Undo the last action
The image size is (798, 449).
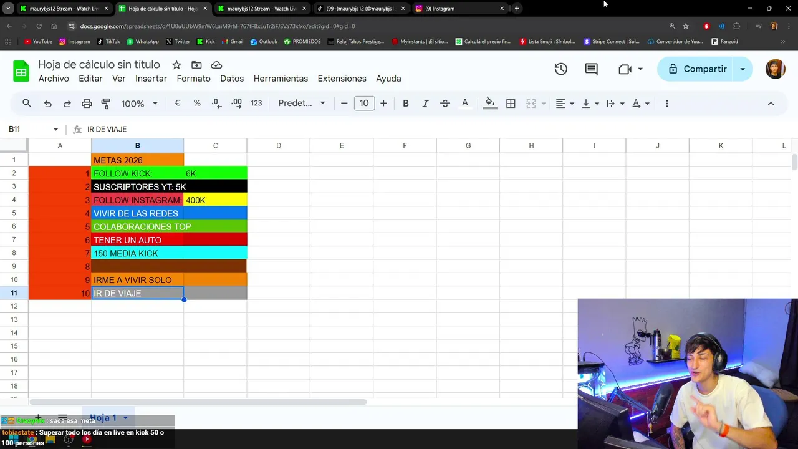pyautogui.click(x=47, y=104)
